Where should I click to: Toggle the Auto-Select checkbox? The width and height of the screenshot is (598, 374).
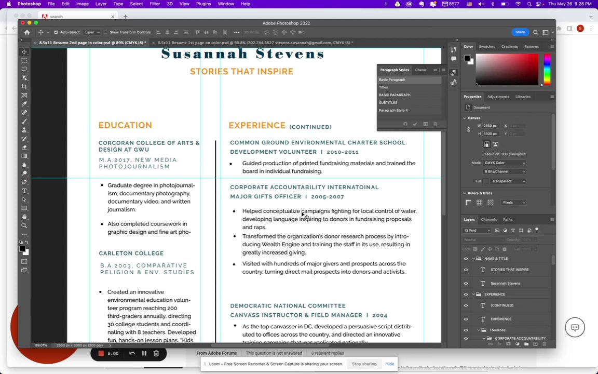56,32
